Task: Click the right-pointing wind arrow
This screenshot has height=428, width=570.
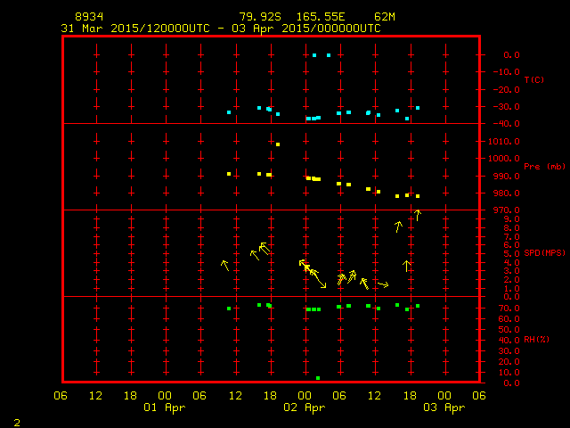Action: [383, 284]
